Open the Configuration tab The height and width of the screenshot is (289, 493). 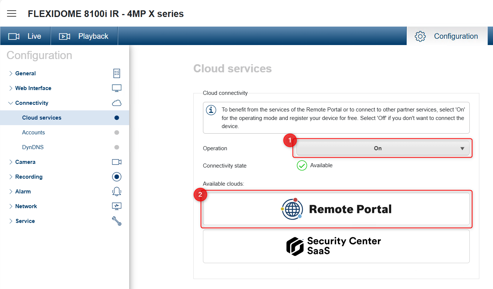(x=447, y=36)
